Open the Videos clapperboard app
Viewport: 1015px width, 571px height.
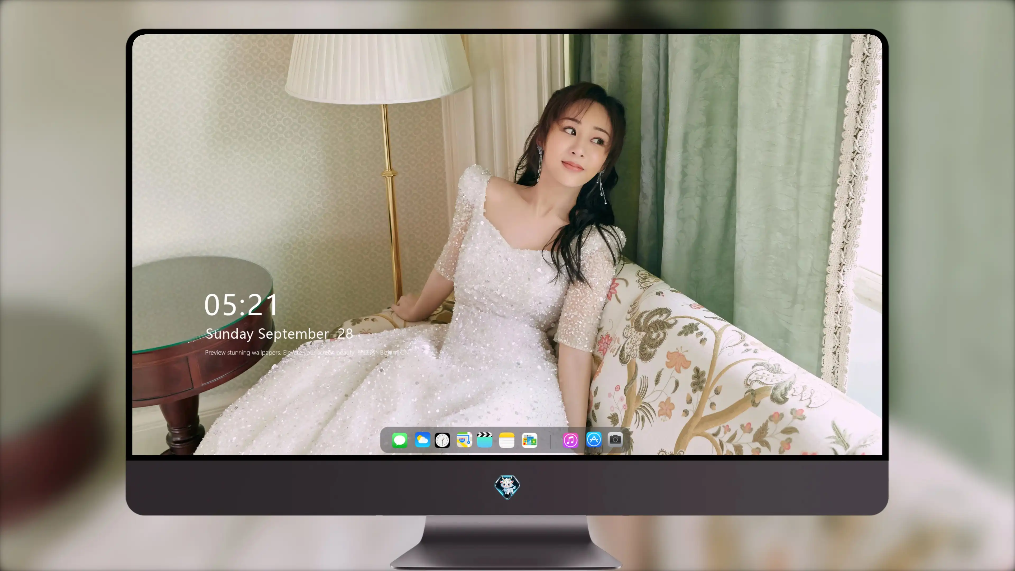(485, 440)
